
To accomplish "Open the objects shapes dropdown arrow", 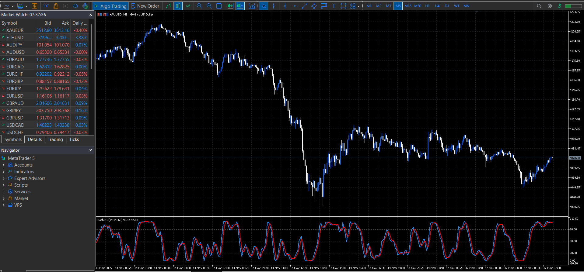I will coord(358,6).
